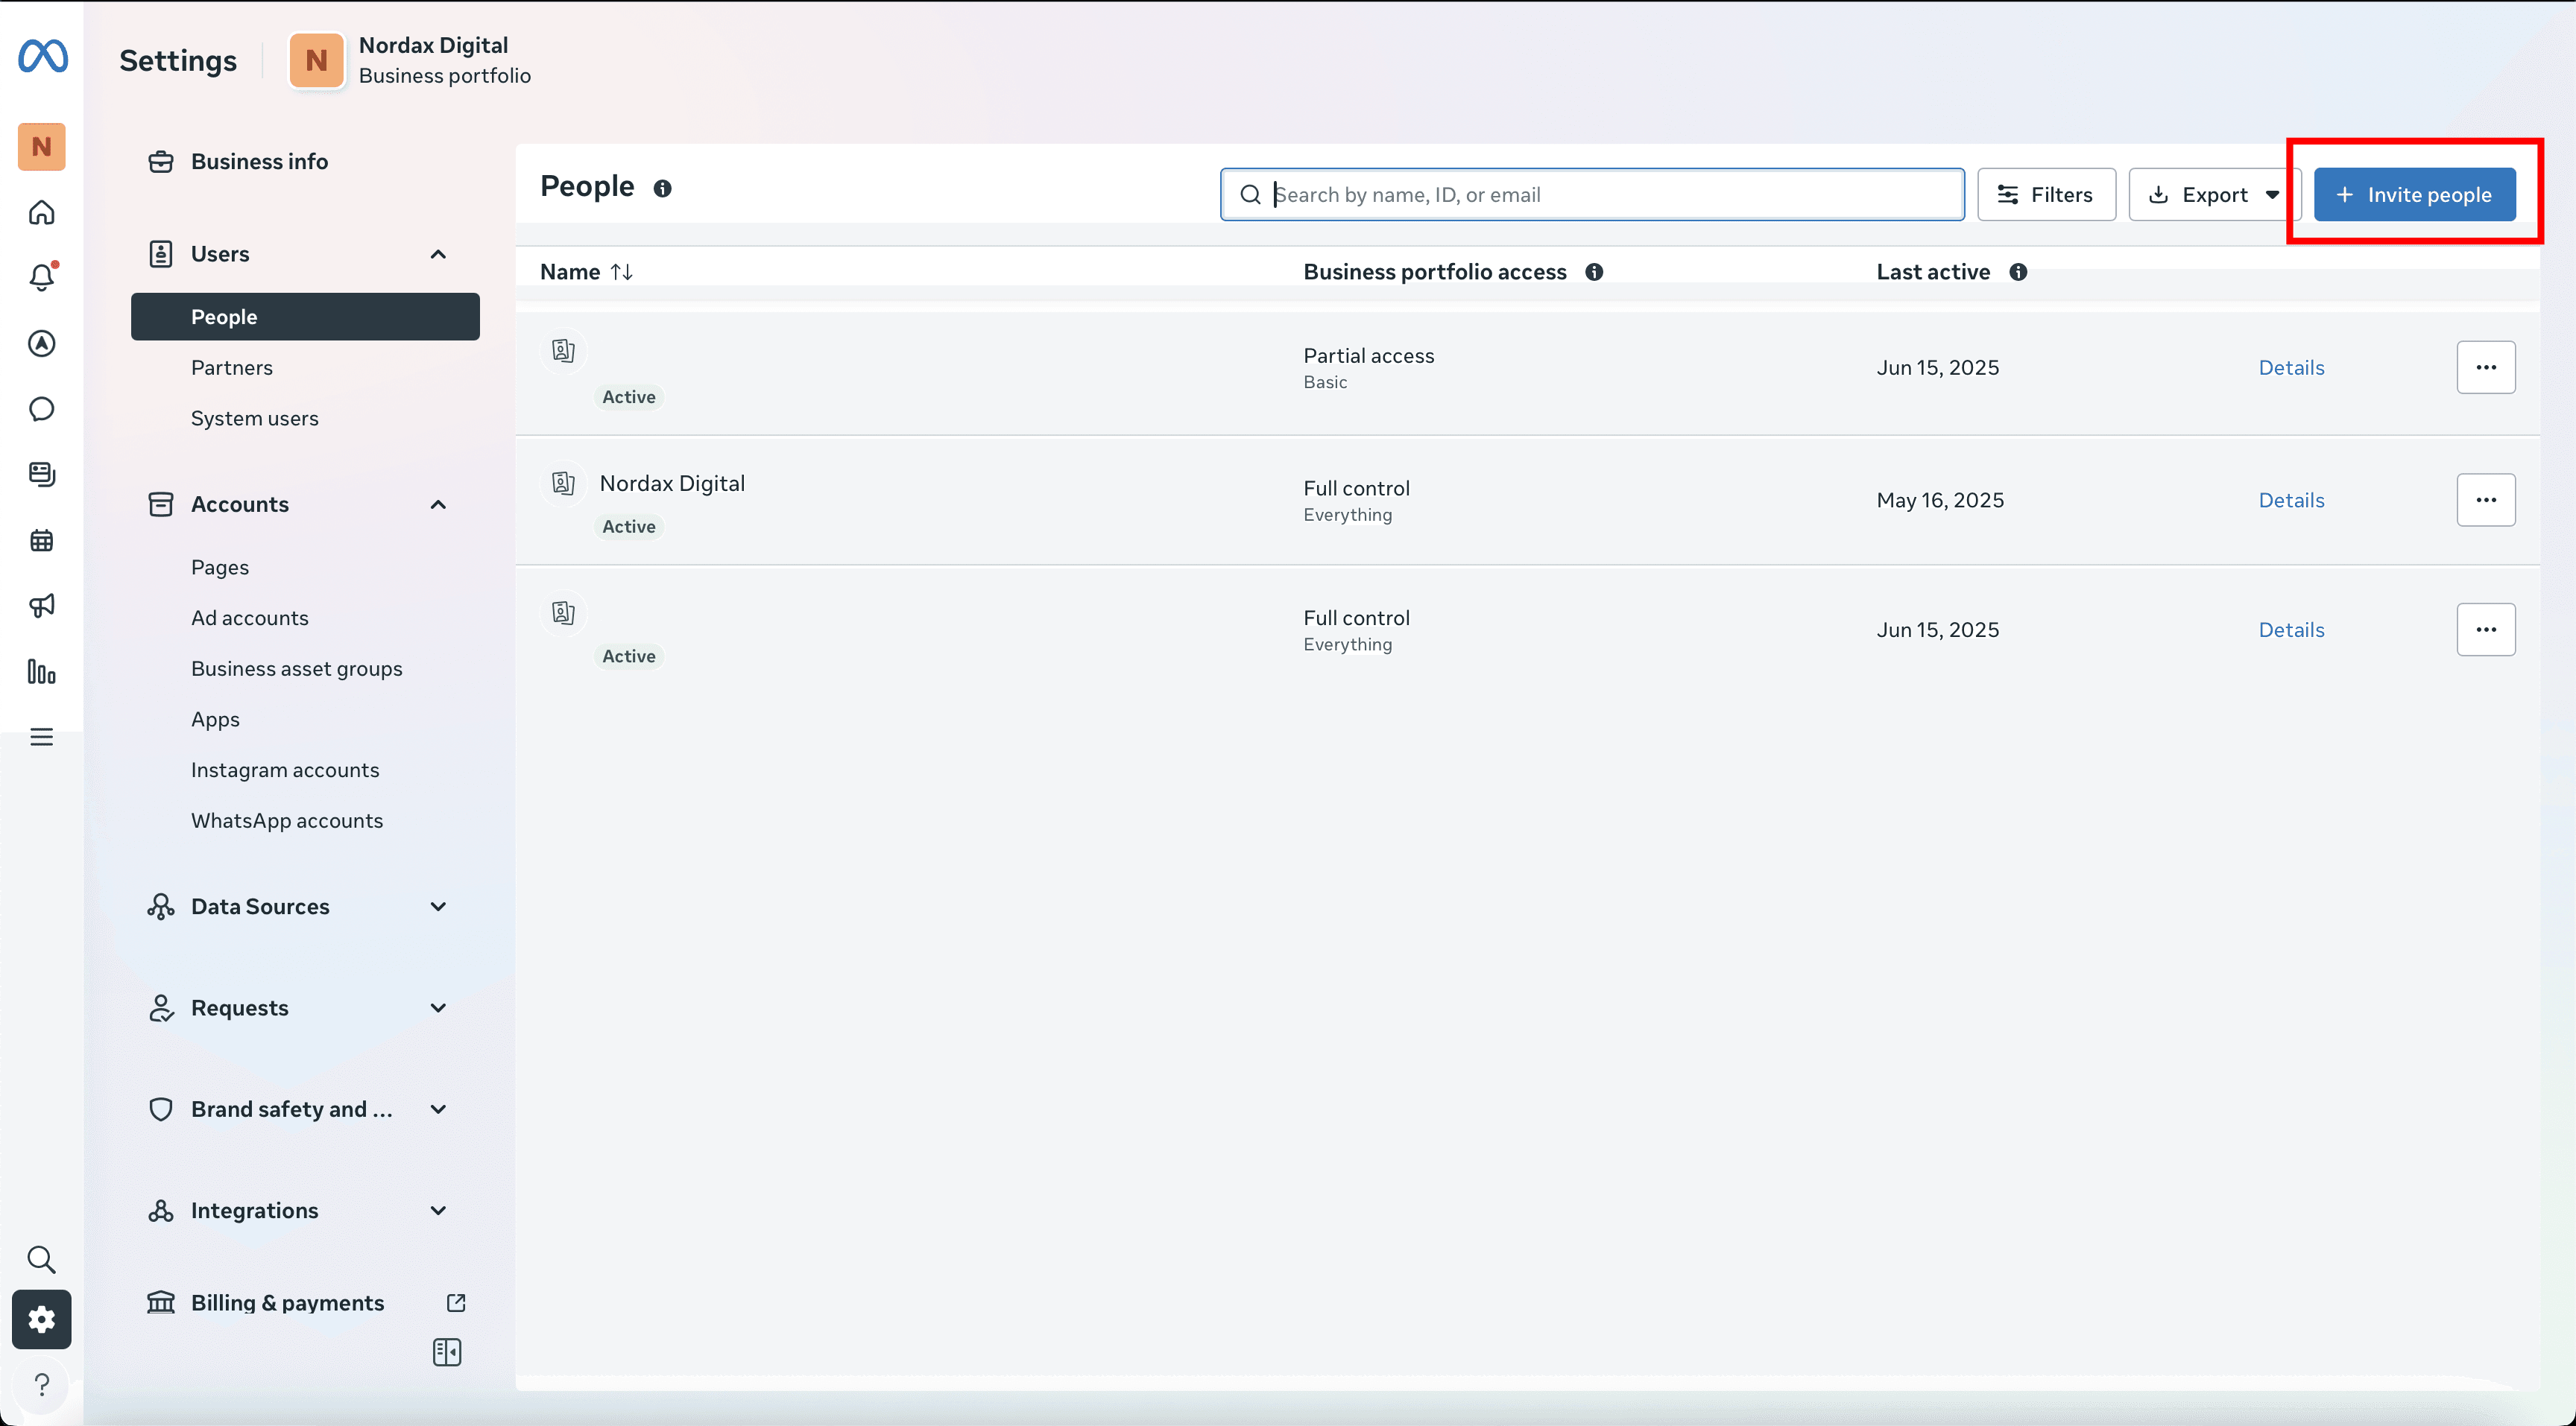Screen dimensions: 2576x1426
Task: Open the planner calendar icon
Action: pos(42,539)
